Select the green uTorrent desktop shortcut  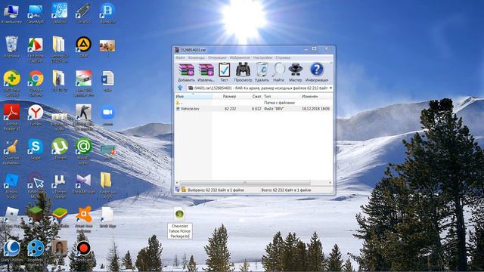click(x=60, y=149)
